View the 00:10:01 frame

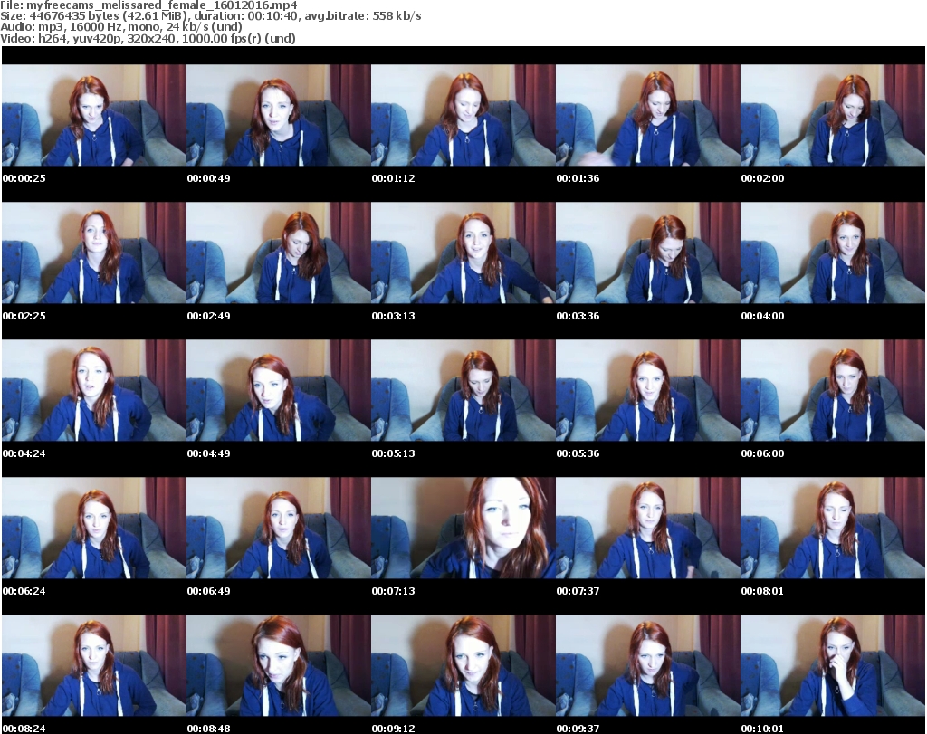click(x=833, y=665)
